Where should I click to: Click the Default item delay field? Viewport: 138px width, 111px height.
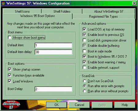click(53, 52)
